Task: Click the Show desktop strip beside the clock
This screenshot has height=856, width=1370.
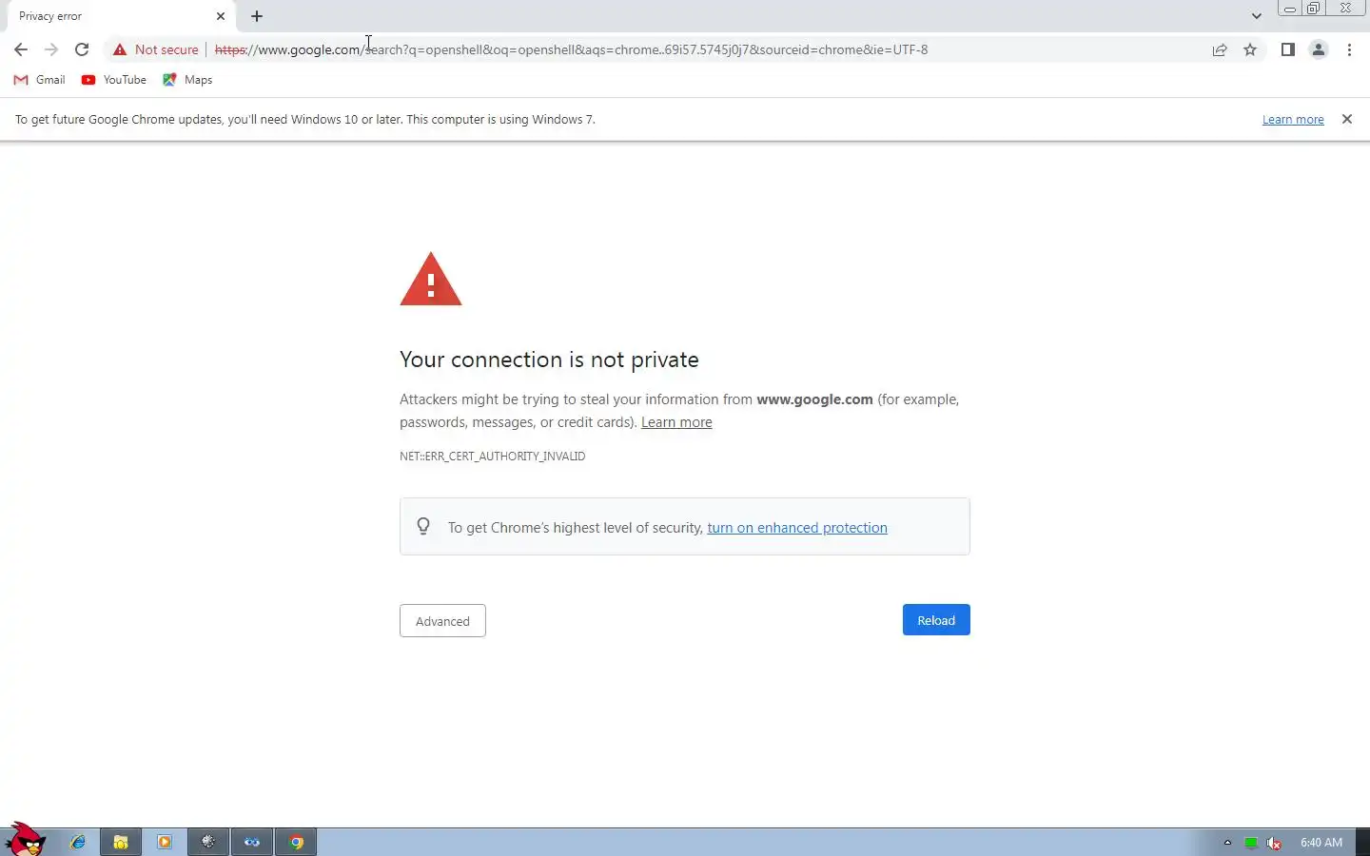Action: coord(1362,842)
